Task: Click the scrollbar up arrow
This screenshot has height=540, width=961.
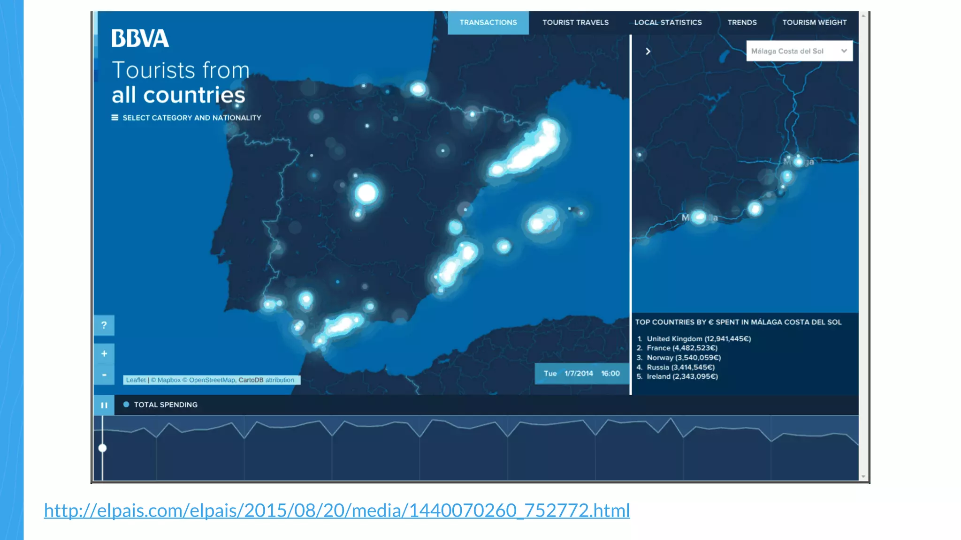Action: 863,16
